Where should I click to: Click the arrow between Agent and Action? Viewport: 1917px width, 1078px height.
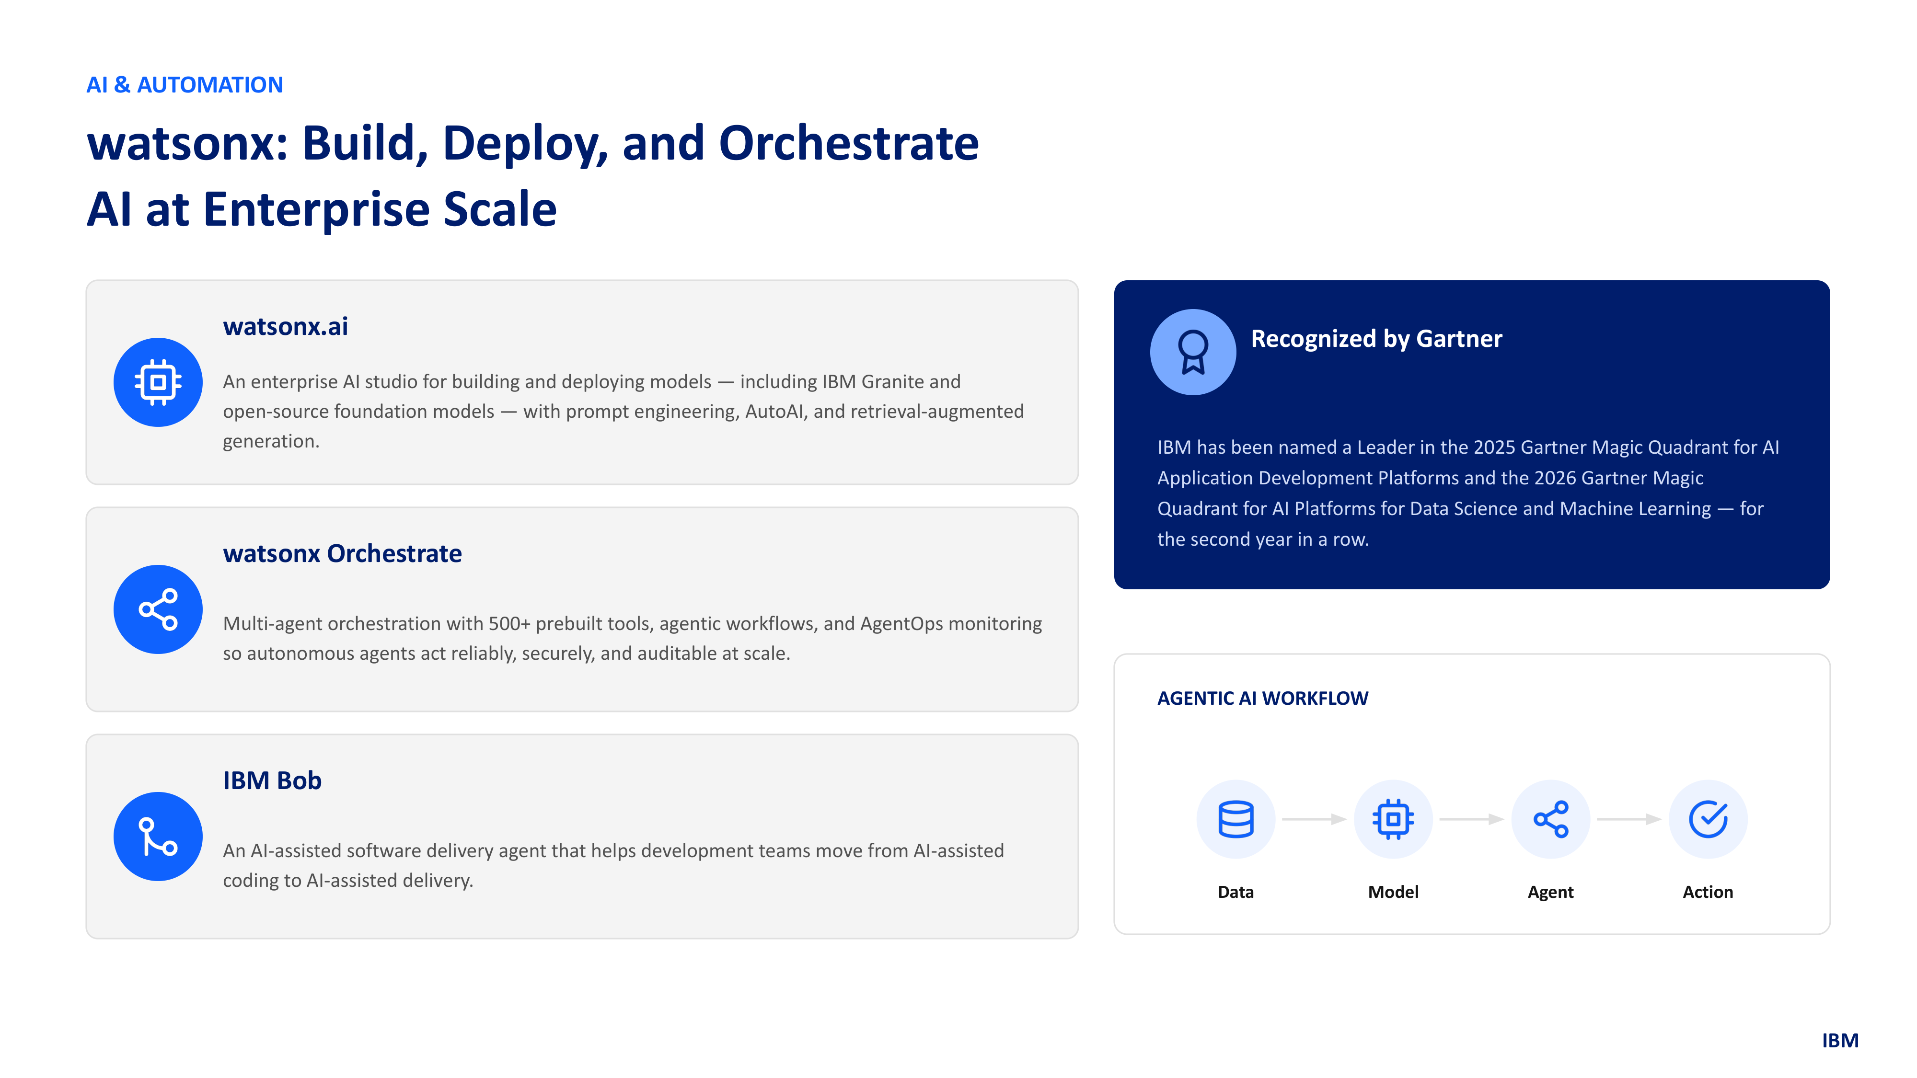coord(1629,819)
